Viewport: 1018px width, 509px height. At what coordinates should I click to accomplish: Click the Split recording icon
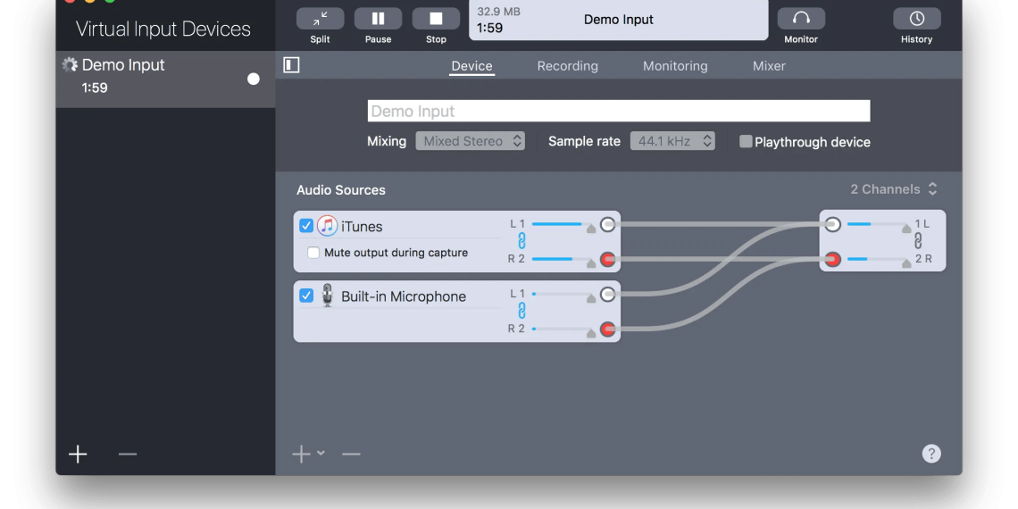[x=320, y=19]
